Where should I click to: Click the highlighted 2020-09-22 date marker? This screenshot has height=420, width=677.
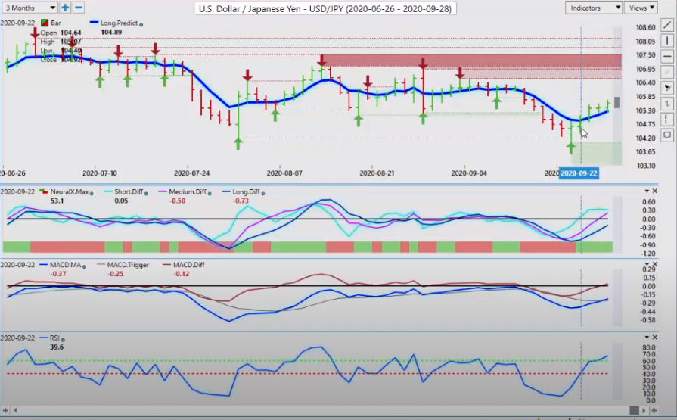(x=579, y=173)
